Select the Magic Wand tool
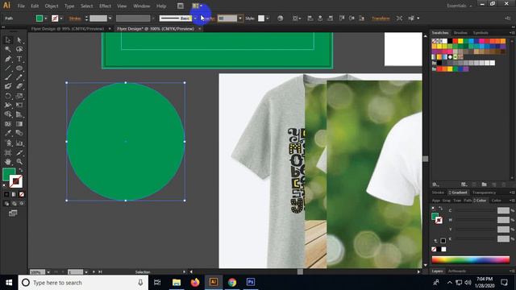Viewport: 516px width, 290px height. tap(8, 49)
